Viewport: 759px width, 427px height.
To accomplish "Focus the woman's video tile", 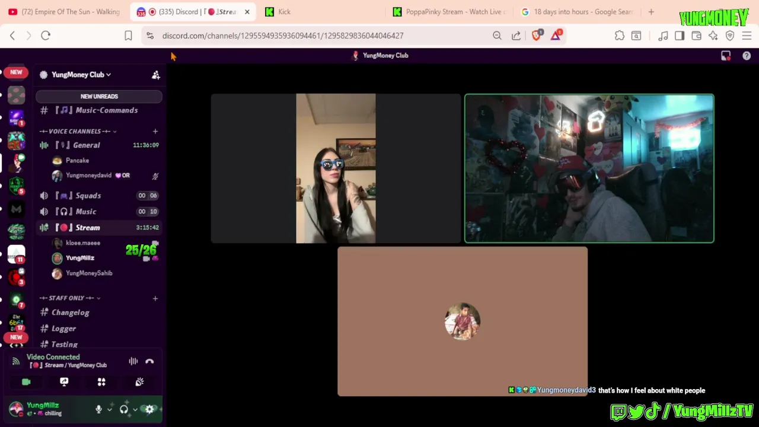I will [336, 168].
